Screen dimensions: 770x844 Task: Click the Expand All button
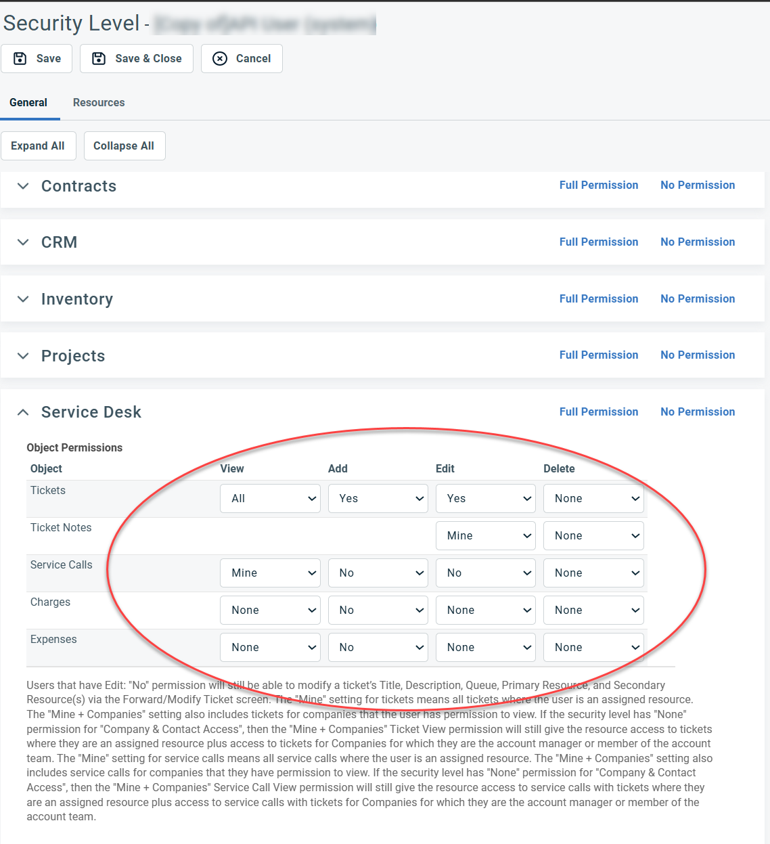pyautogui.click(x=38, y=146)
